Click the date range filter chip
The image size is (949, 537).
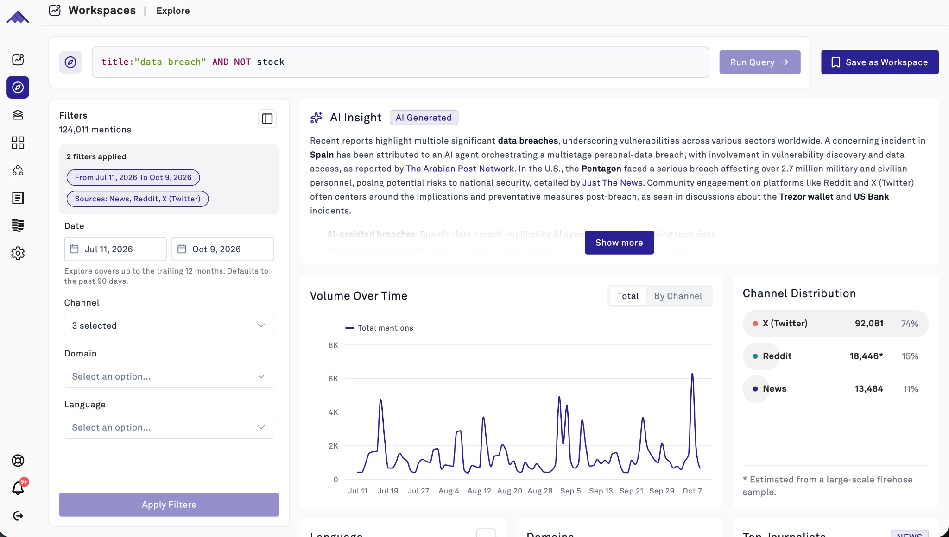[133, 177]
